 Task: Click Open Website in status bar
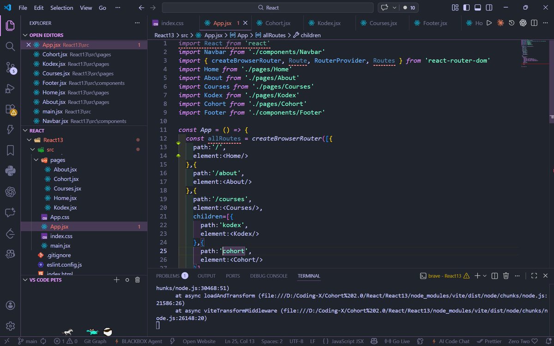[x=199, y=341]
